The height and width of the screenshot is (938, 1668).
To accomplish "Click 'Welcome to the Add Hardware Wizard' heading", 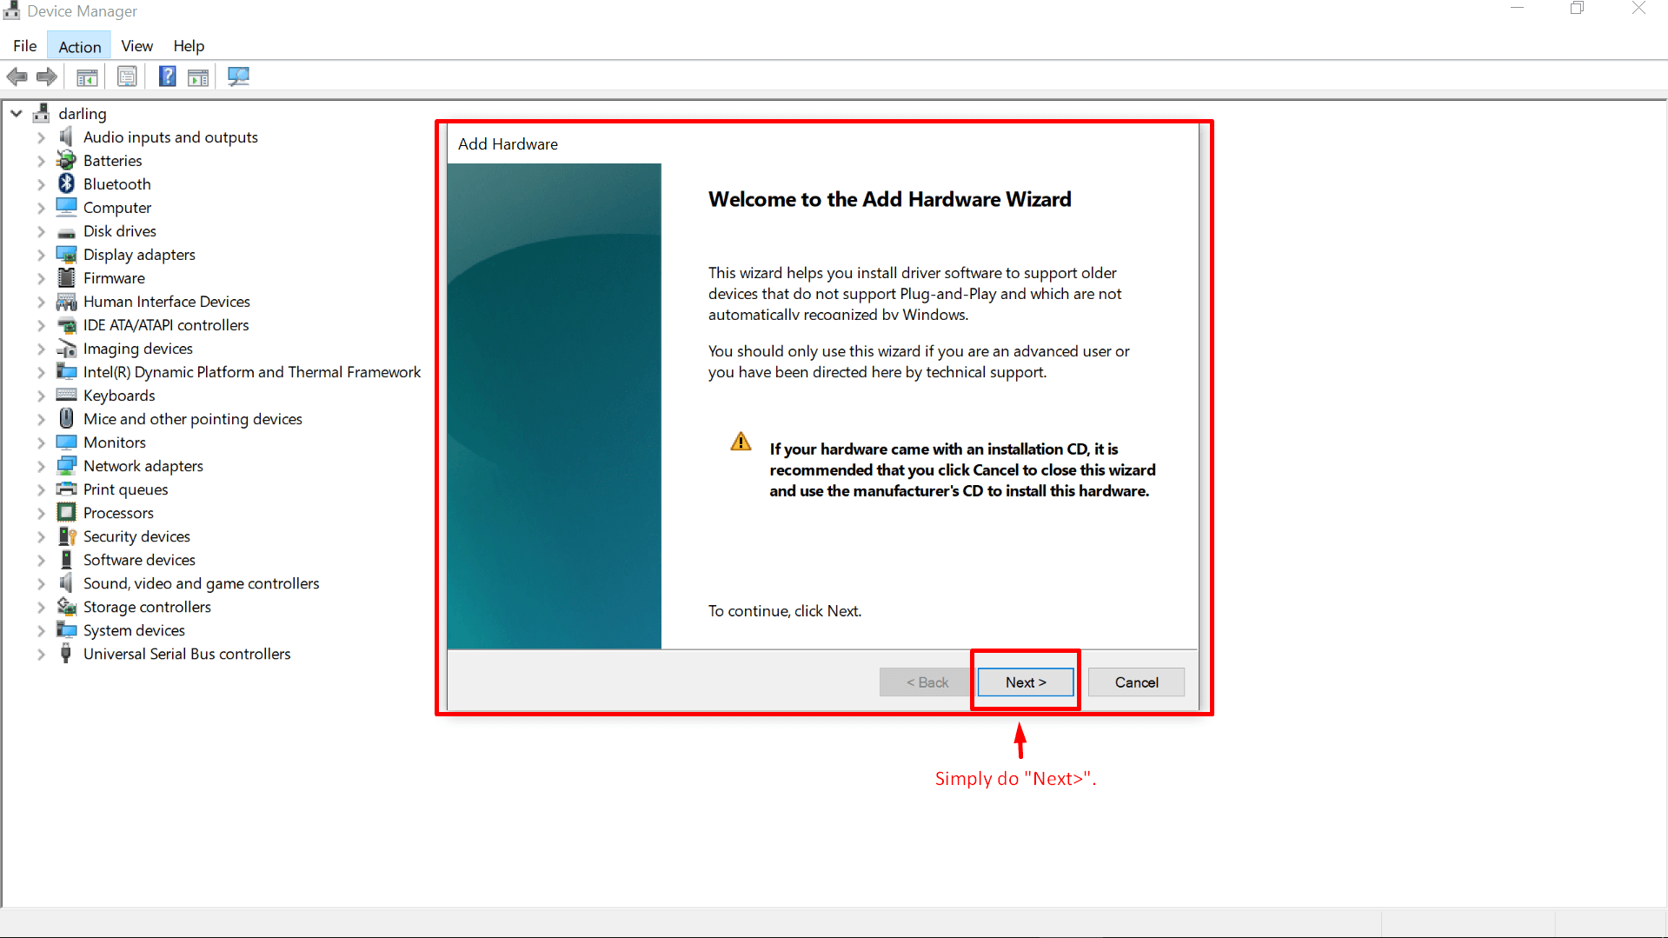I will pos(889,199).
